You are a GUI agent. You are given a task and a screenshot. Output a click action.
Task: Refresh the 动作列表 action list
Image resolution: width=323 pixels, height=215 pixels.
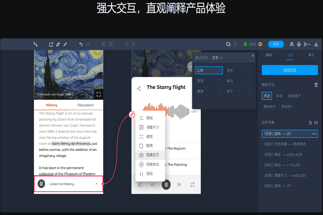[310, 123]
